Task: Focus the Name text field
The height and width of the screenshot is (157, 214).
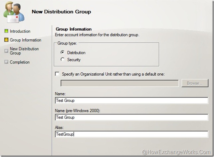Action: pos(132,101)
